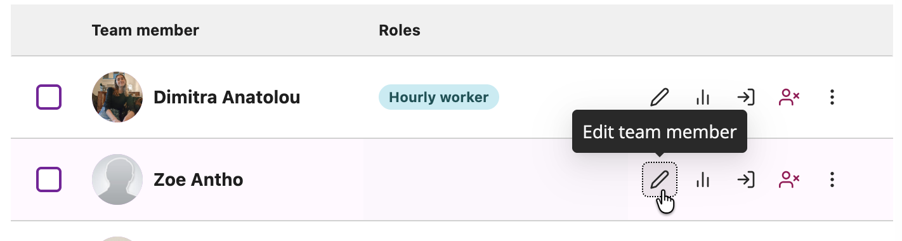
Task: Tick the checkbox for Zoe Antho
Action: [49, 179]
